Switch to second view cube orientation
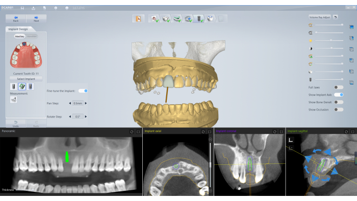The image size is (357, 201). click(x=351, y=38)
